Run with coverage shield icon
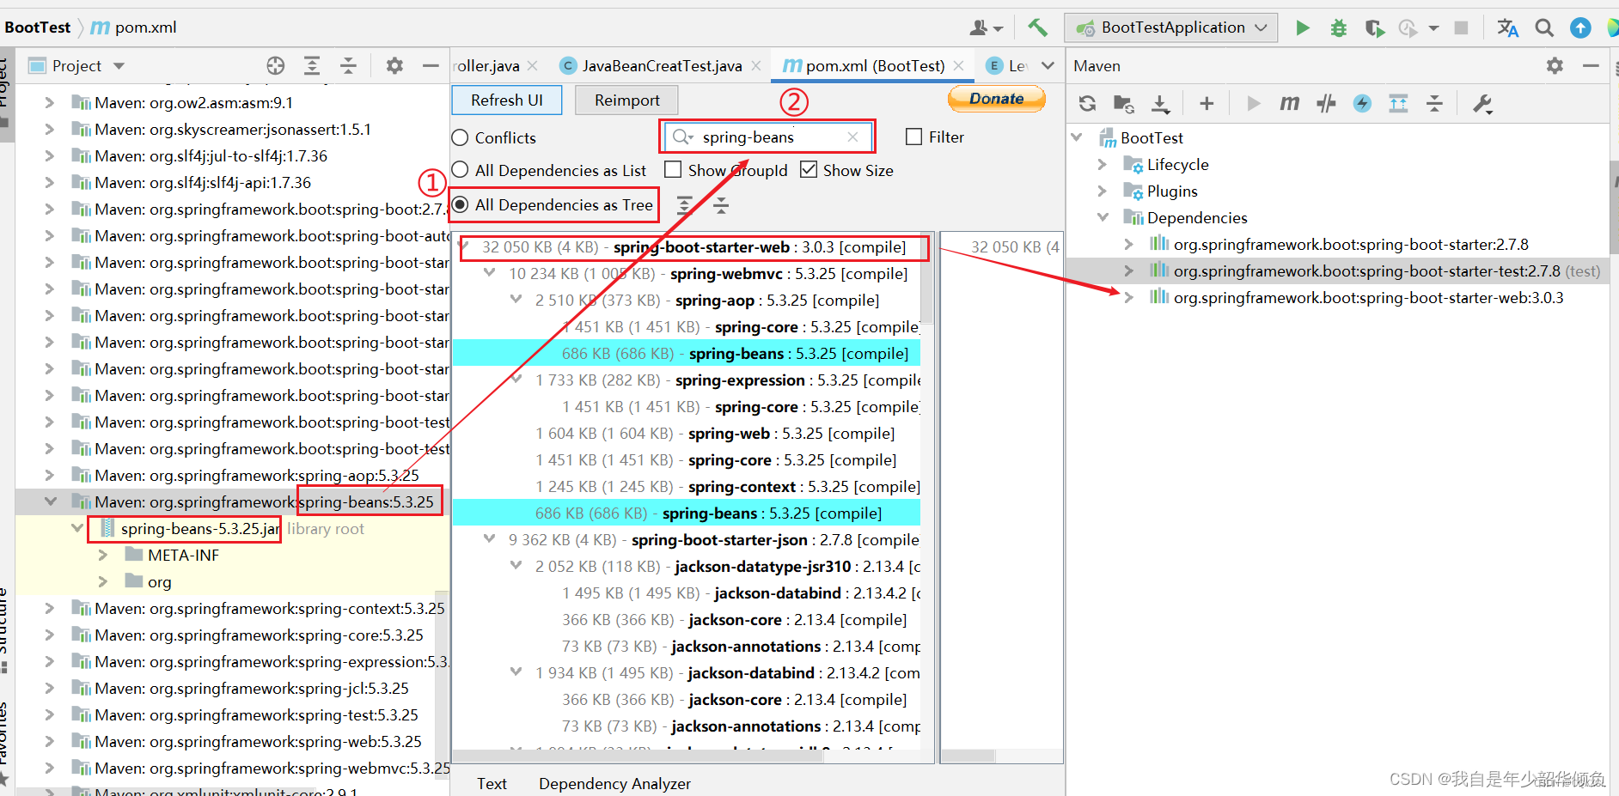This screenshot has width=1619, height=796. pyautogui.click(x=1373, y=28)
